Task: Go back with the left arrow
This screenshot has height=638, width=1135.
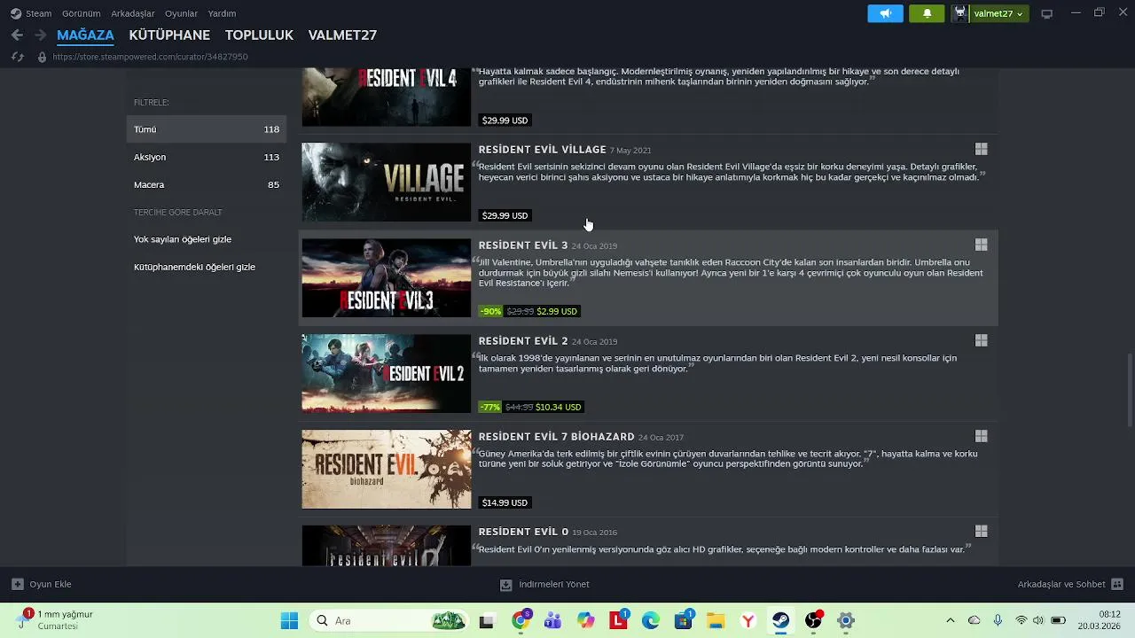Action: pos(17,35)
